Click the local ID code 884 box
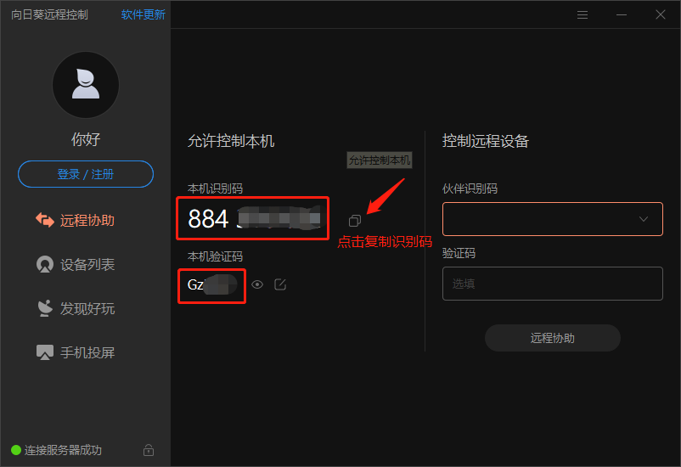Screen dimensions: 681x467 pyautogui.click(x=253, y=218)
